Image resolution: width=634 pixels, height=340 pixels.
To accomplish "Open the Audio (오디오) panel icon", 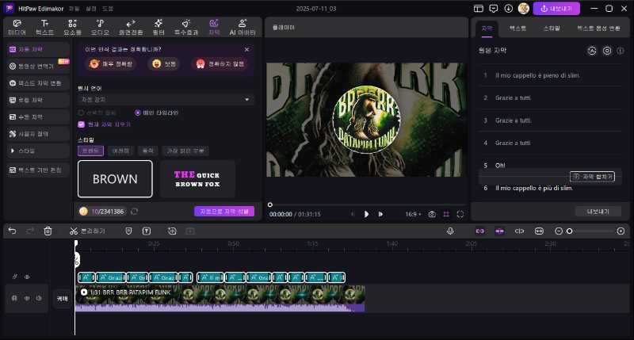I will click(100, 27).
